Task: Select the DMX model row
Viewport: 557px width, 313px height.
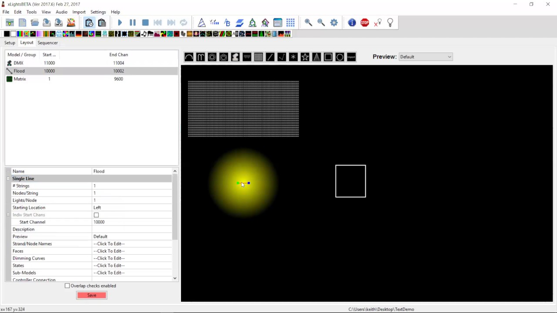Action: coord(91,63)
